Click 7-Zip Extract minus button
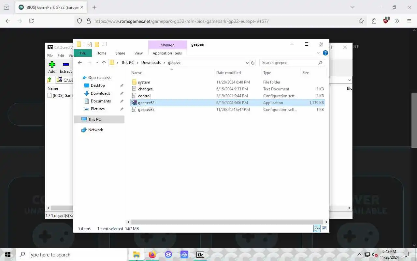417x261 pixels. [x=66, y=67]
